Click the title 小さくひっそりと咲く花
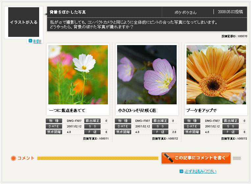Screen dimensions: 251x184 pos(137,110)
